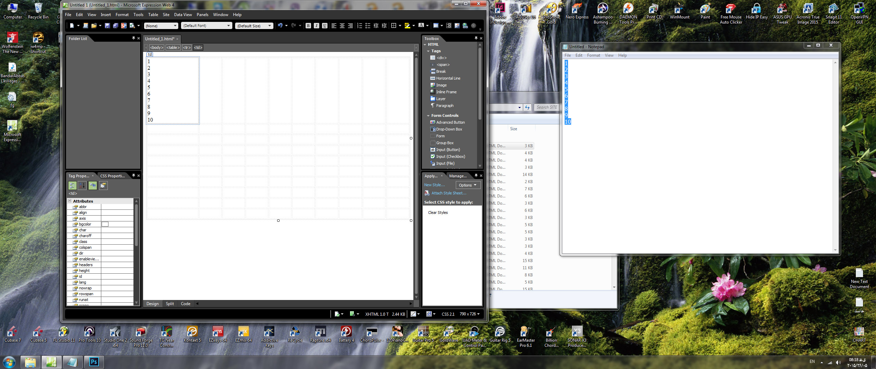The width and height of the screenshot is (876, 369).
Task: Toggle Italic formatting
Action: 317,26
